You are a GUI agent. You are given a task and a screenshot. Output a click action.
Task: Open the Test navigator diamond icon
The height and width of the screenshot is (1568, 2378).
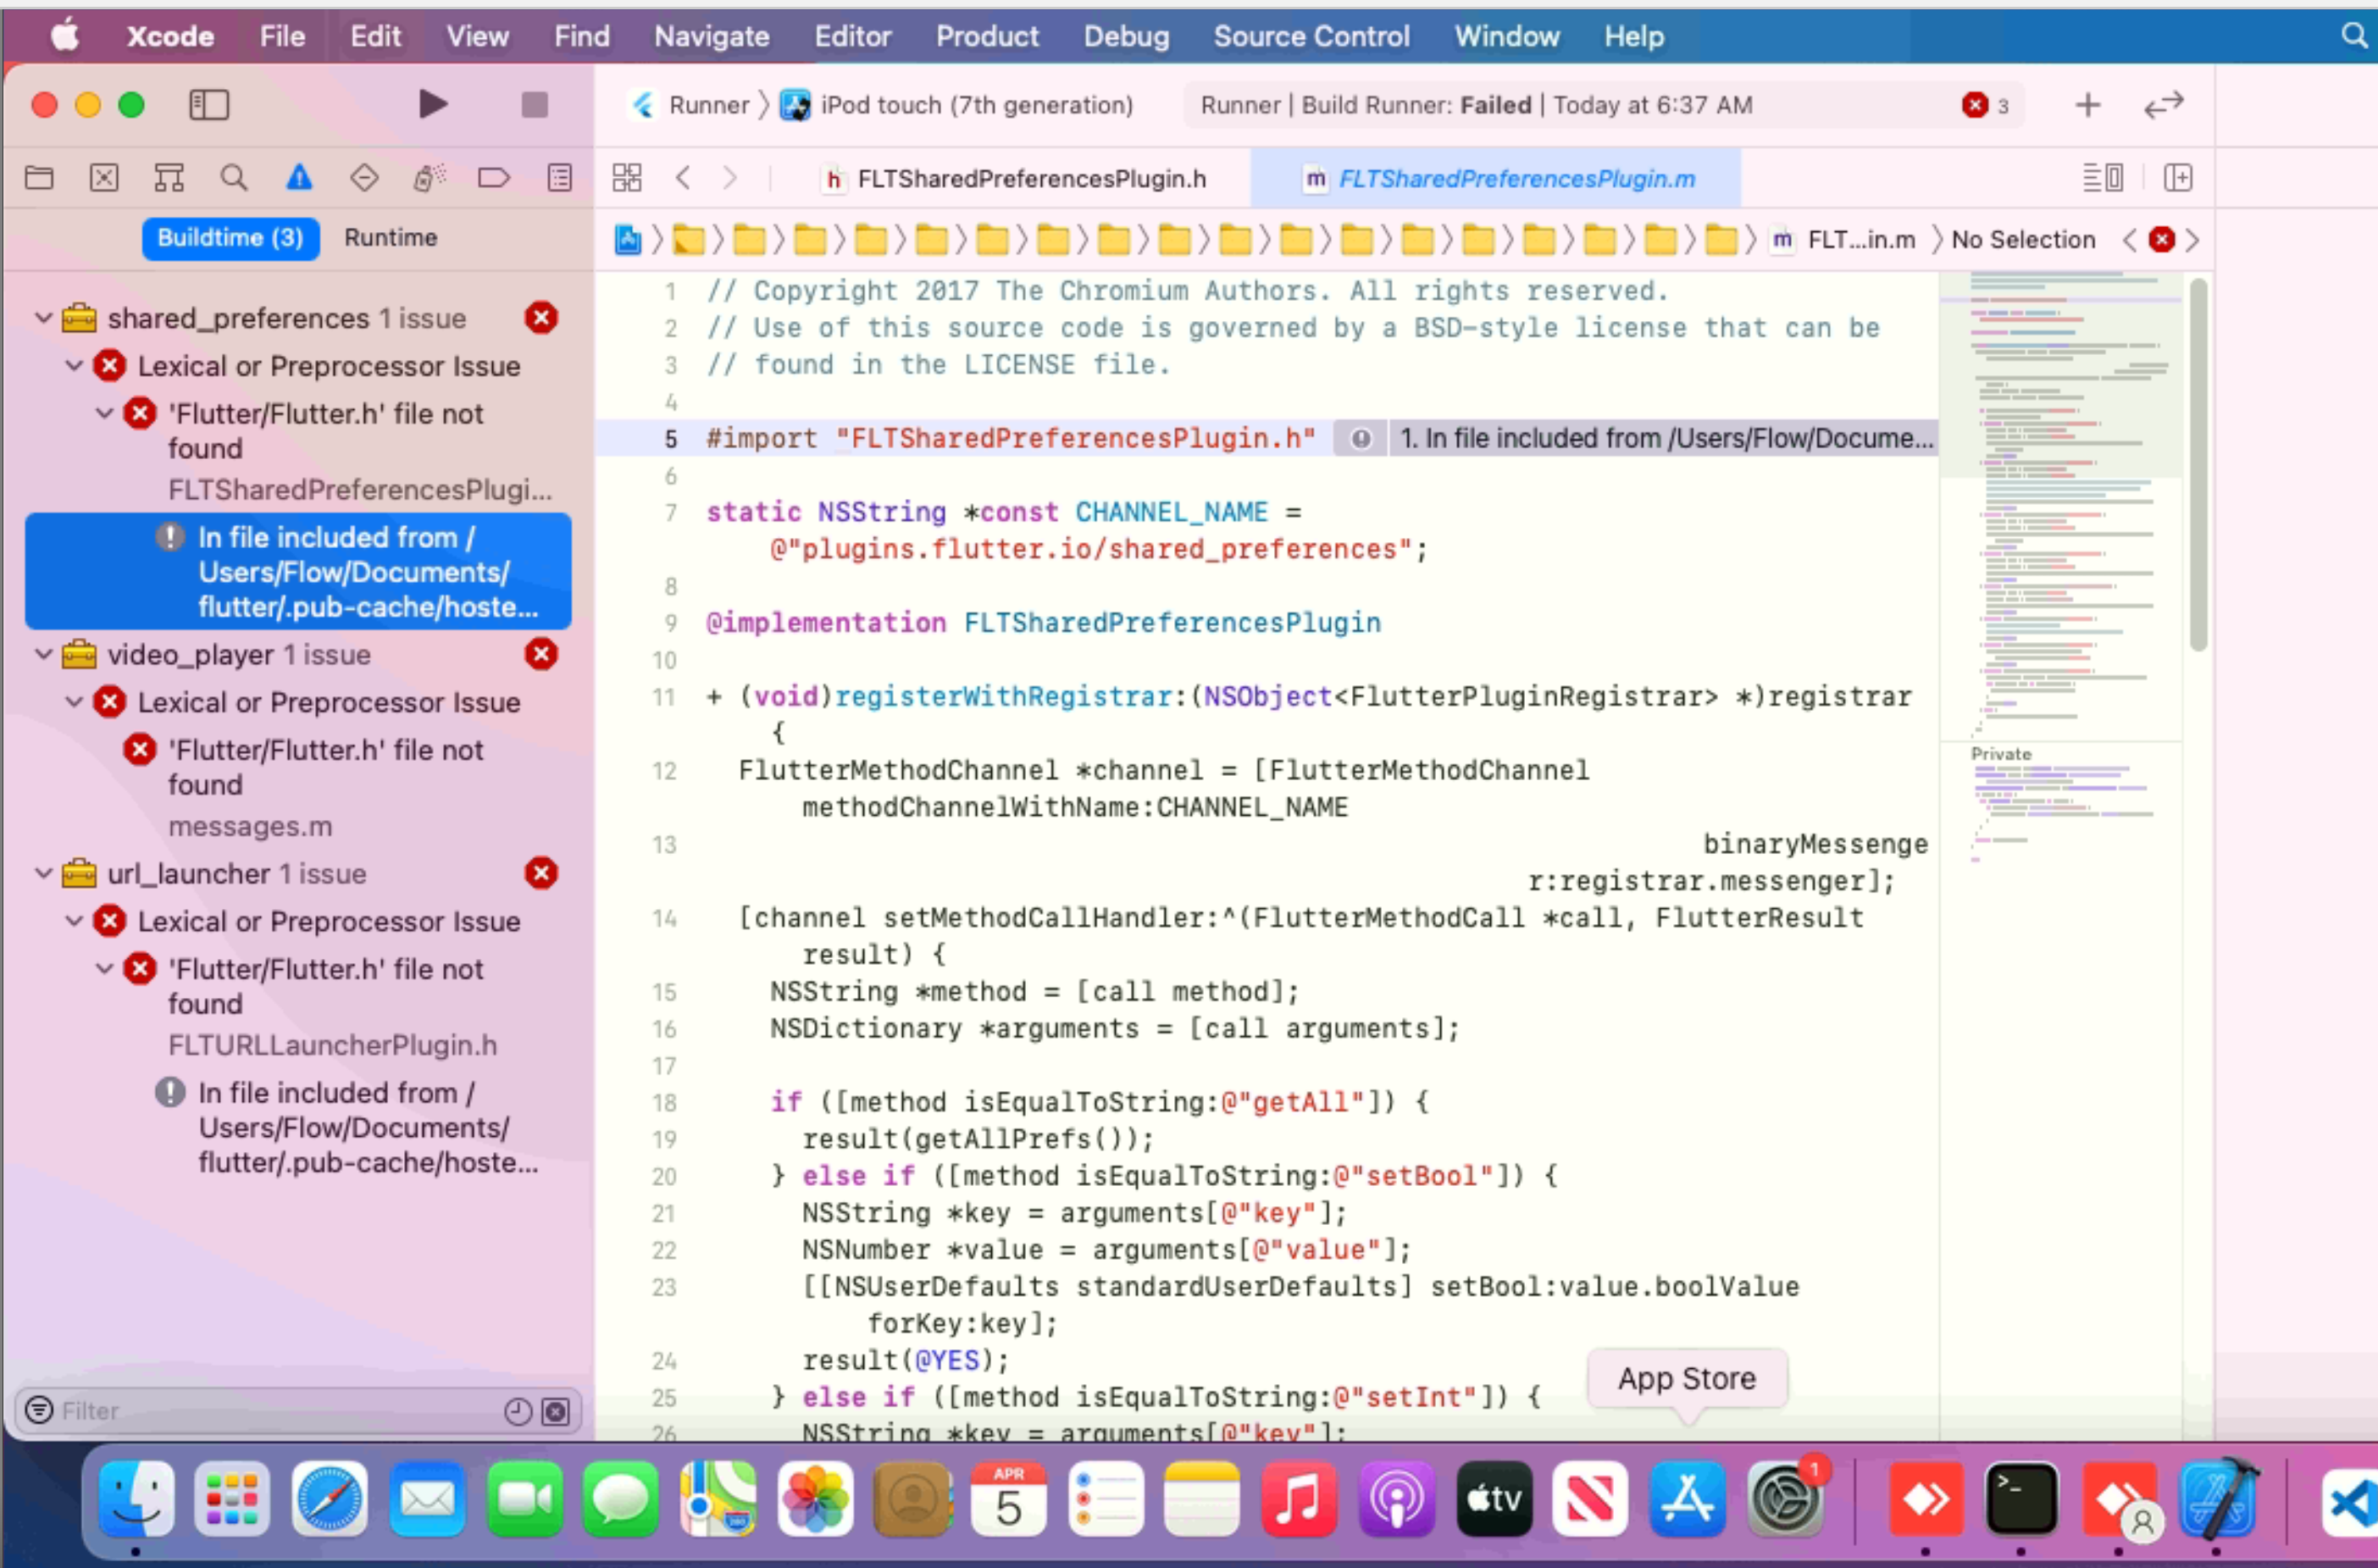[364, 178]
